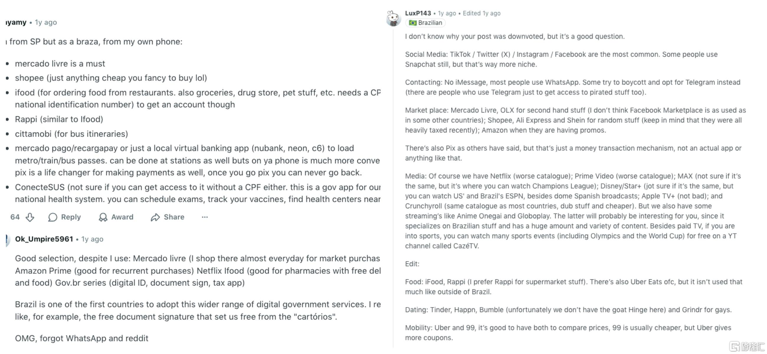Screen dimensions: 767x354
Task: Click the '1y ago' timestamp after LuxP143
Action: coord(447,13)
